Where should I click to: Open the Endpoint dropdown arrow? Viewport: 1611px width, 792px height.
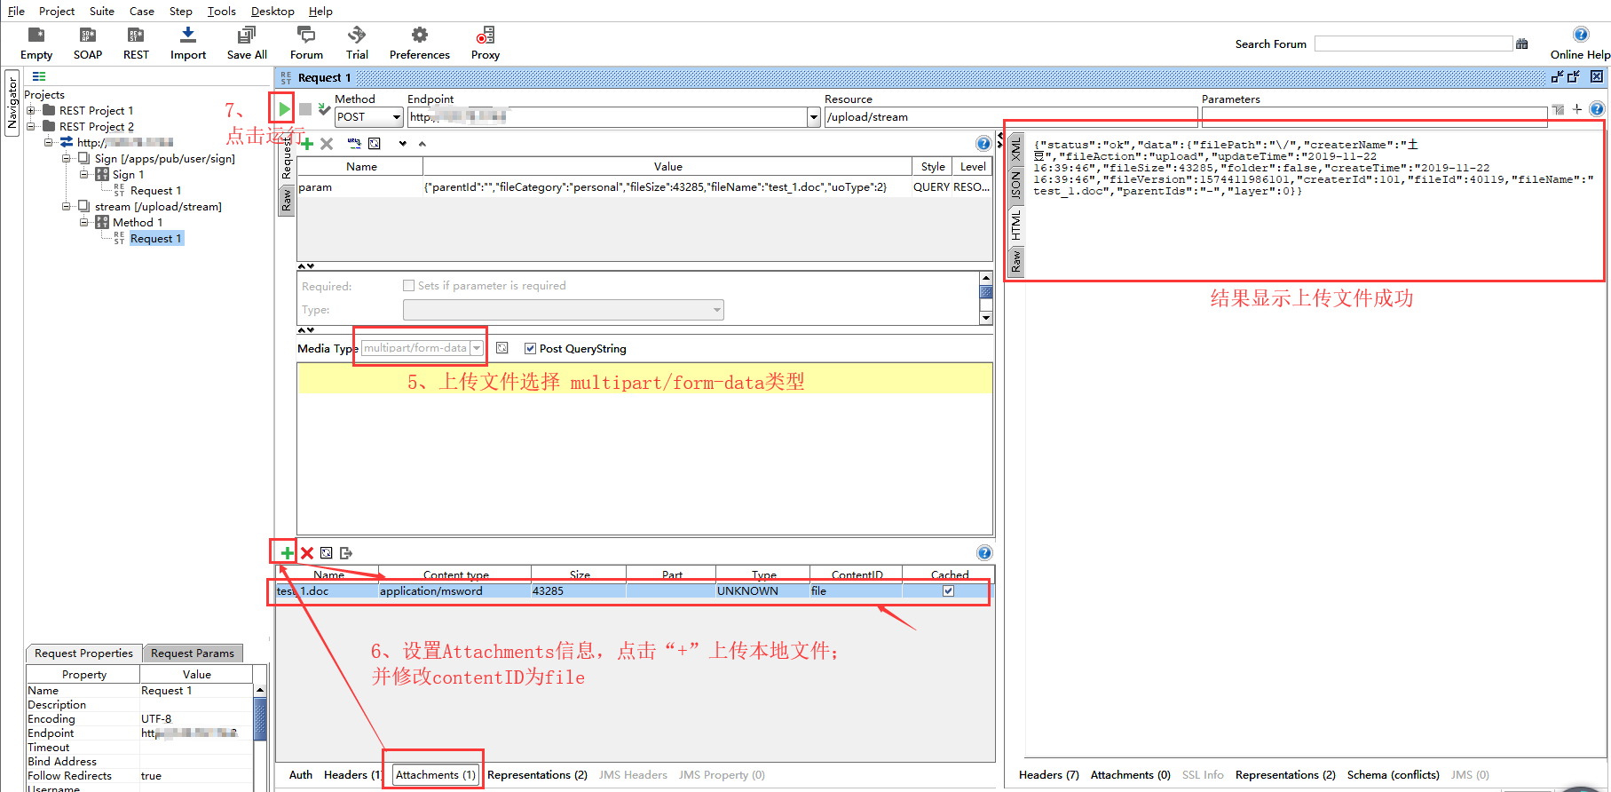click(813, 117)
